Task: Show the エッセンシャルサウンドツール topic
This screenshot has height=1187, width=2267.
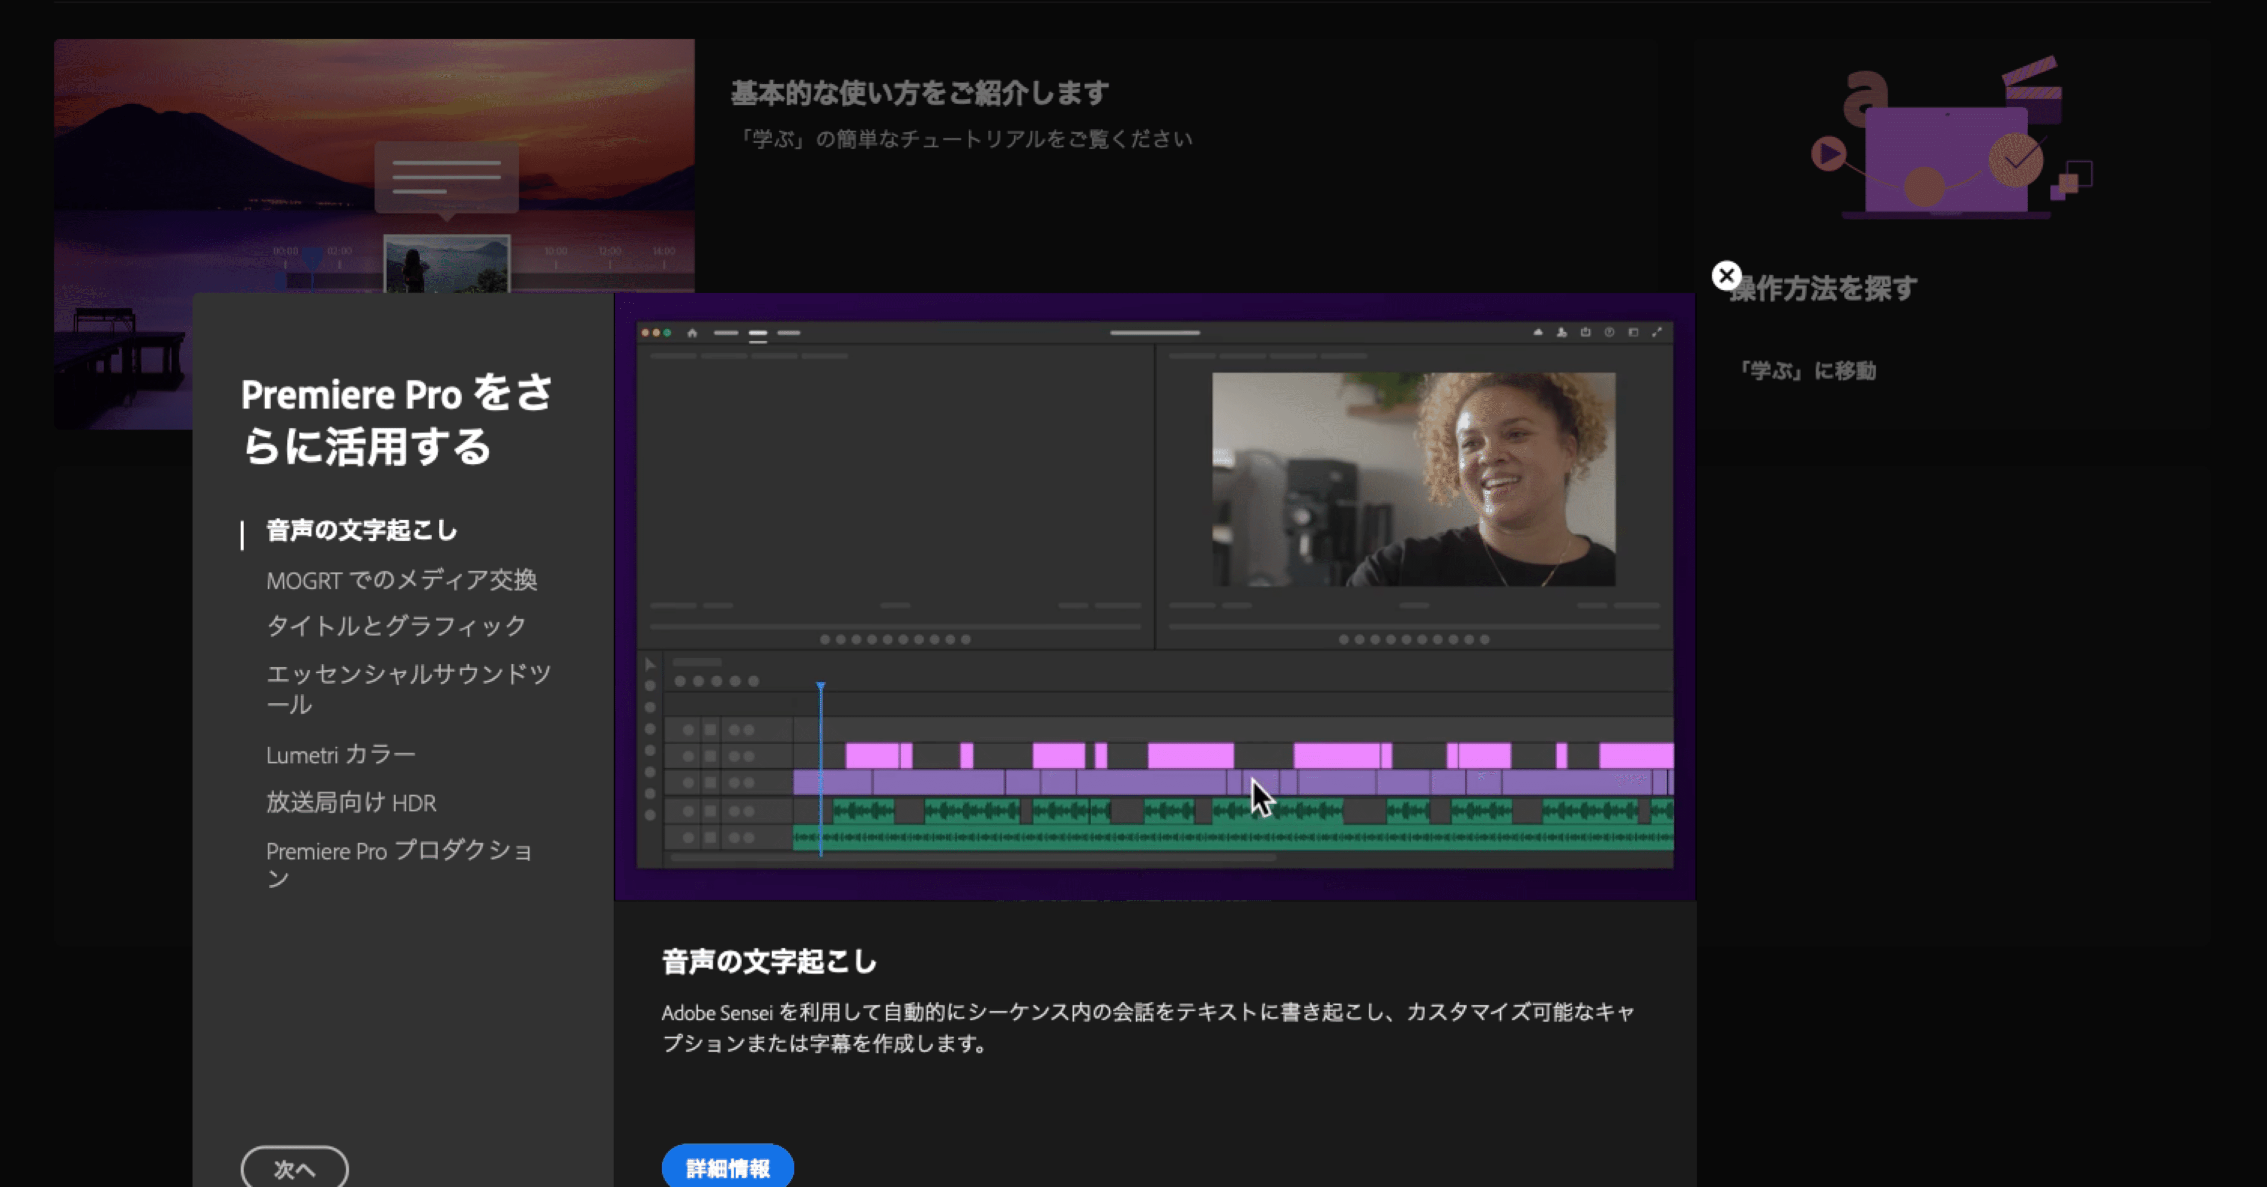Action: pyautogui.click(x=408, y=689)
